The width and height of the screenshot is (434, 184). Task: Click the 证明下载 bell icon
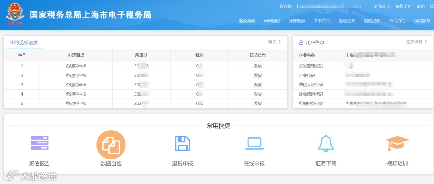point(326,143)
